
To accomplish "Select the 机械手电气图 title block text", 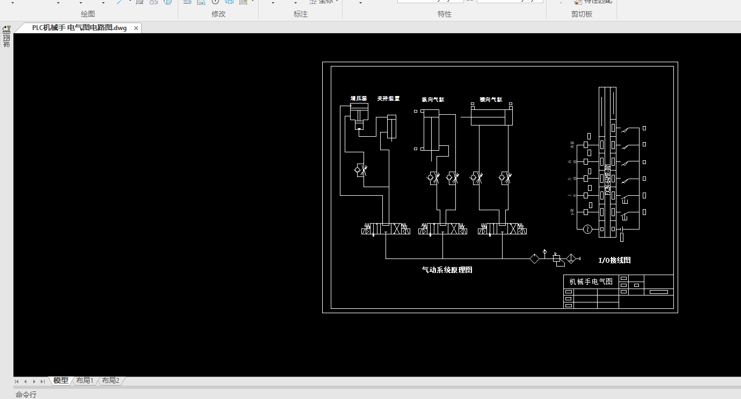I will click(x=591, y=282).
